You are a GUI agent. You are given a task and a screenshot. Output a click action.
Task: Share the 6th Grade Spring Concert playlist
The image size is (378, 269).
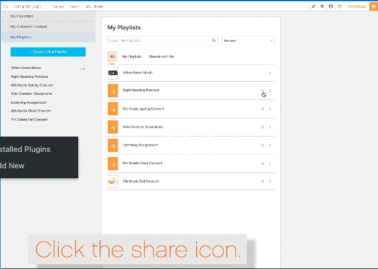pyautogui.click(x=263, y=109)
